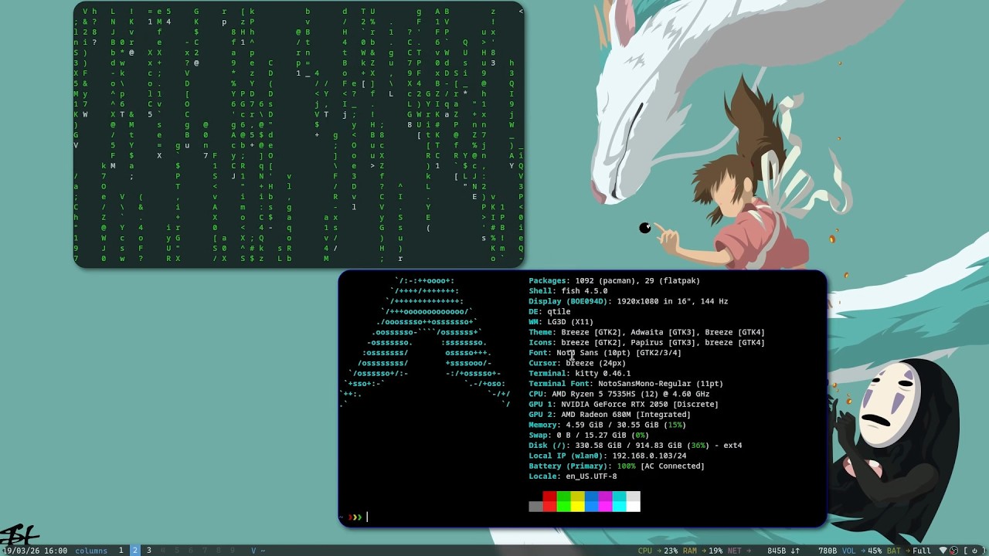Click the 'GPU 1: NVIDIA GeForce RTX 2050' line
Screen dimensions: 989x556
pyautogui.click(x=624, y=404)
